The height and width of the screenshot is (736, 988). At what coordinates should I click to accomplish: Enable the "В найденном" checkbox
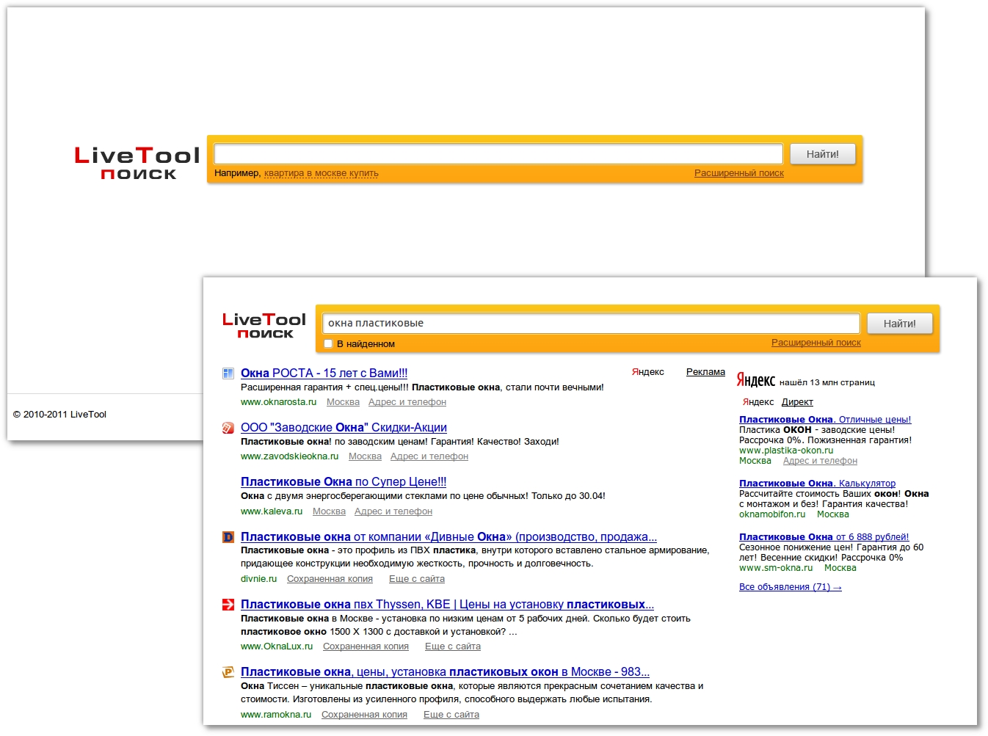pos(328,343)
